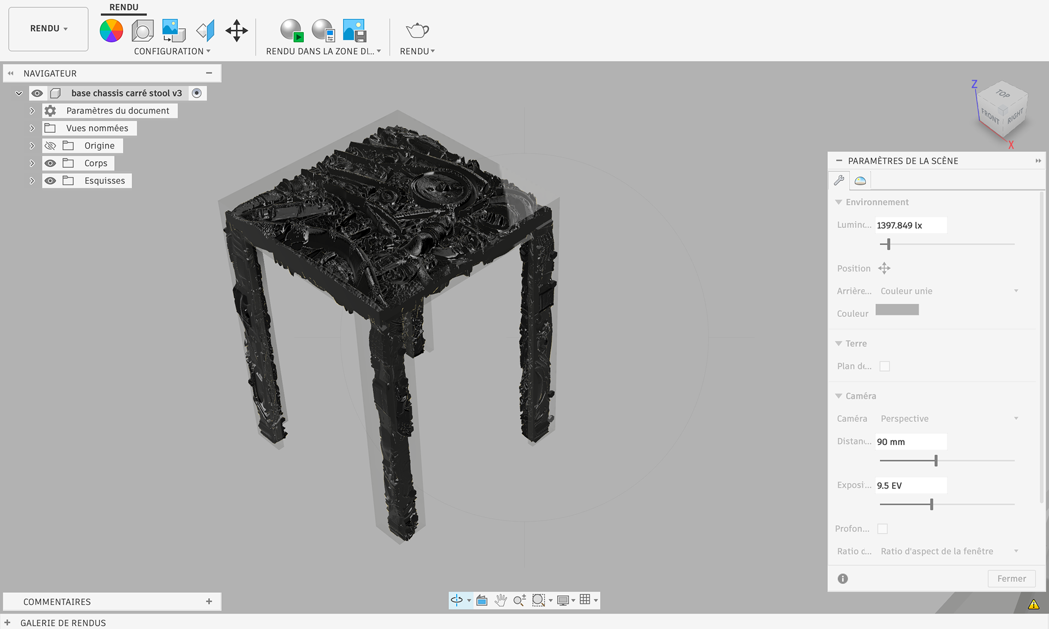
Task: Open the RENDU menu beside the teapot
Action: click(417, 51)
